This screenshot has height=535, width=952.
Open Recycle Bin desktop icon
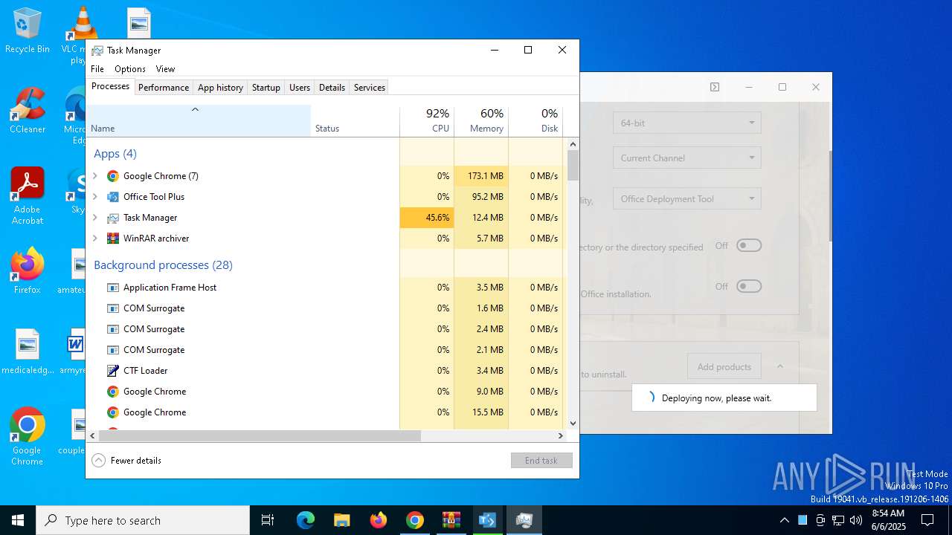point(28,30)
